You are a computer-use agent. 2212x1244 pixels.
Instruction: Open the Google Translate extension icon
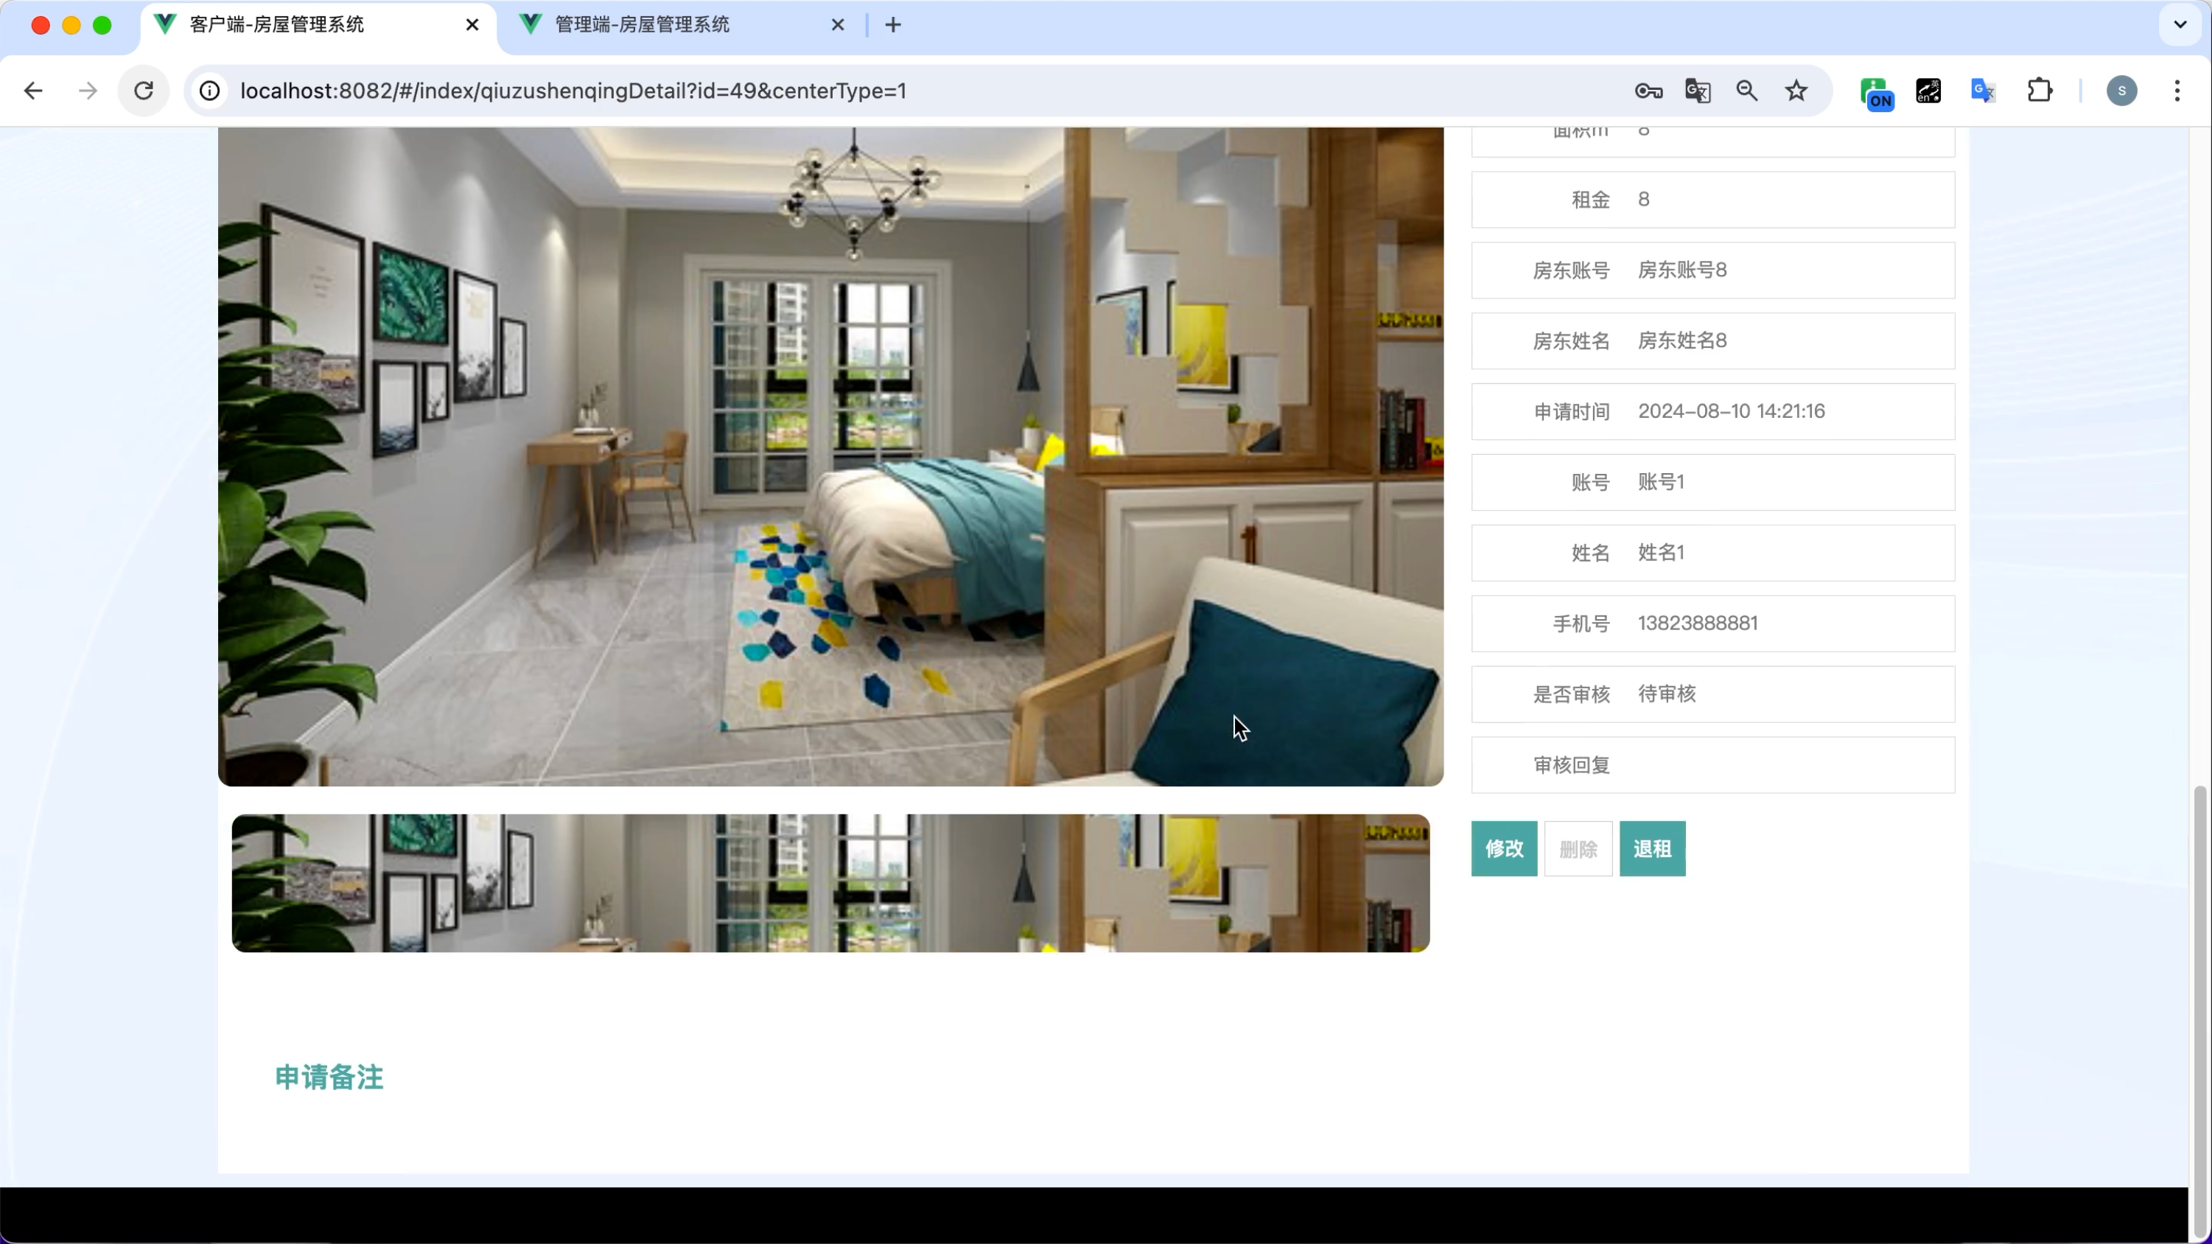pyautogui.click(x=1983, y=91)
